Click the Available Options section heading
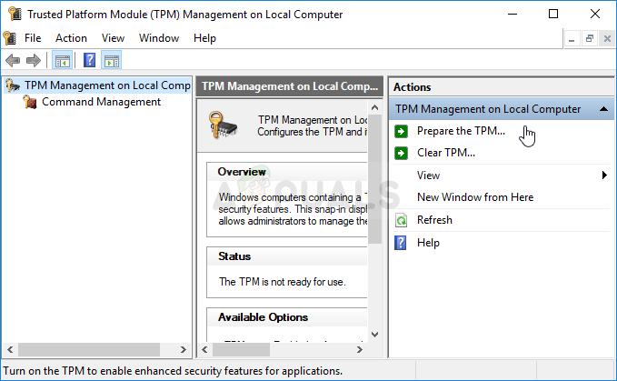 pyautogui.click(x=263, y=317)
